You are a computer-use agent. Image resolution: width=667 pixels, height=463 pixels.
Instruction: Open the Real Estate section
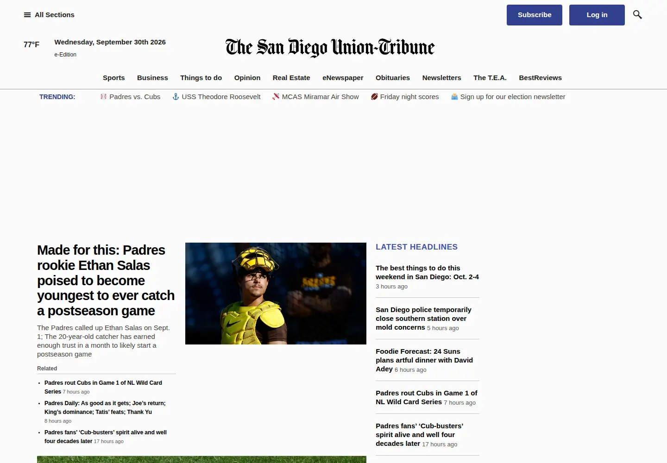pyautogui.click(x=291, y=78)
